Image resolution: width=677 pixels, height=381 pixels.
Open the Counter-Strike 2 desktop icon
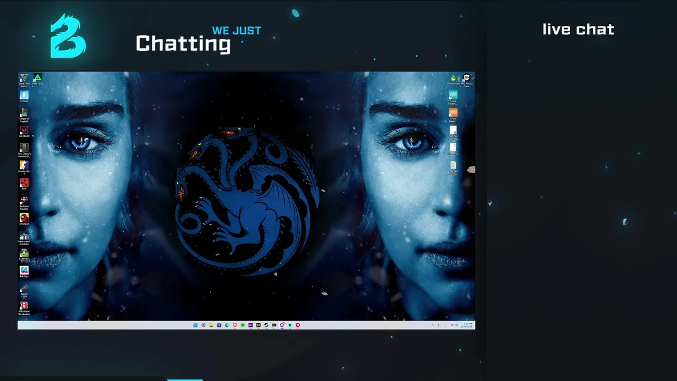24,167
